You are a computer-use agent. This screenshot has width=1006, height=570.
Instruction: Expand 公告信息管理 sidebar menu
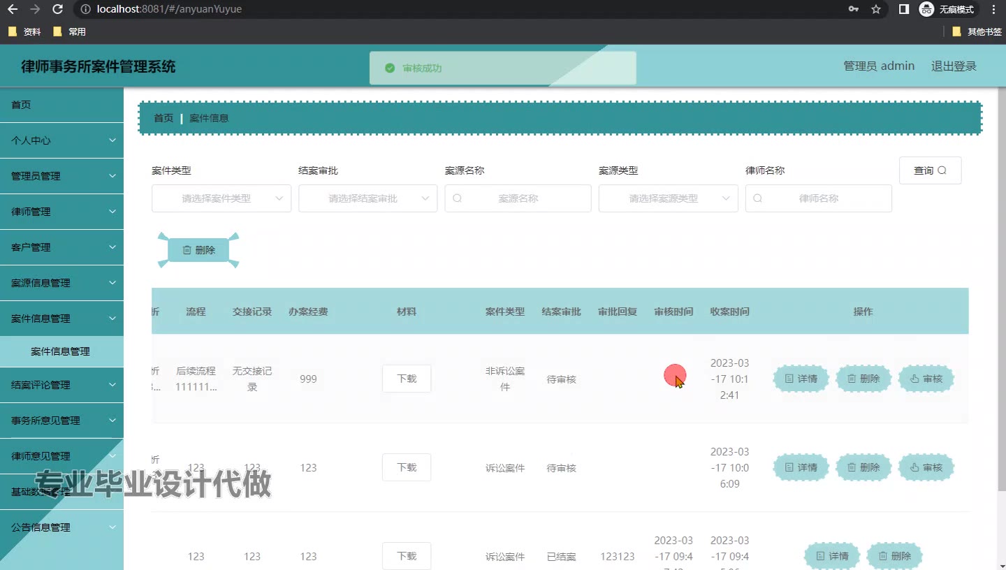[61, 527]
